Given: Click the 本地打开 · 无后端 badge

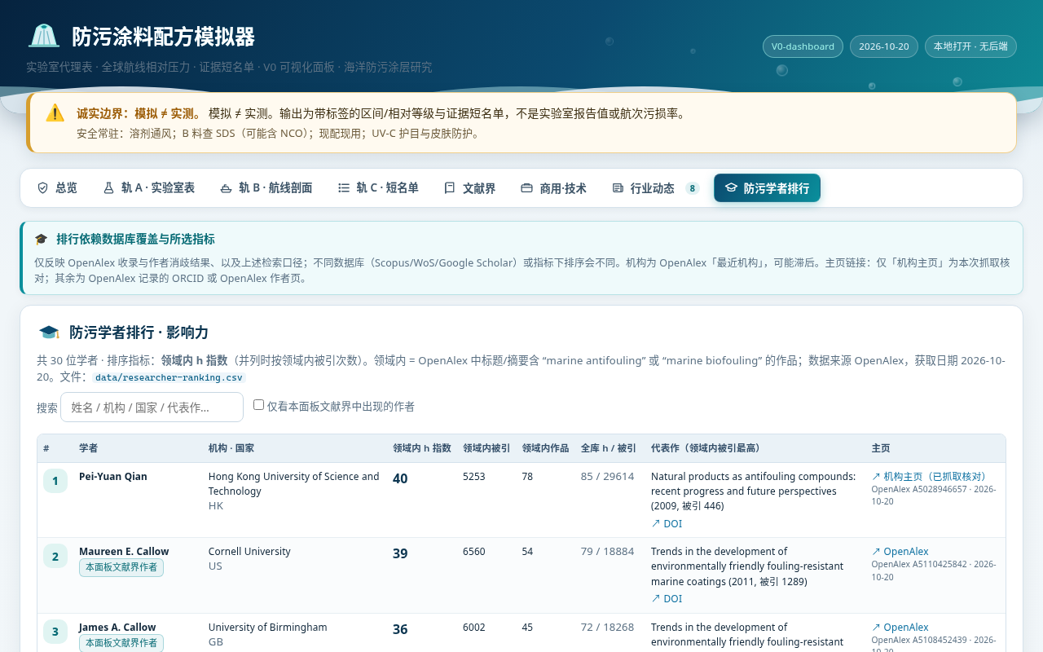Looking at the screenshot, I should pos(970,46).
